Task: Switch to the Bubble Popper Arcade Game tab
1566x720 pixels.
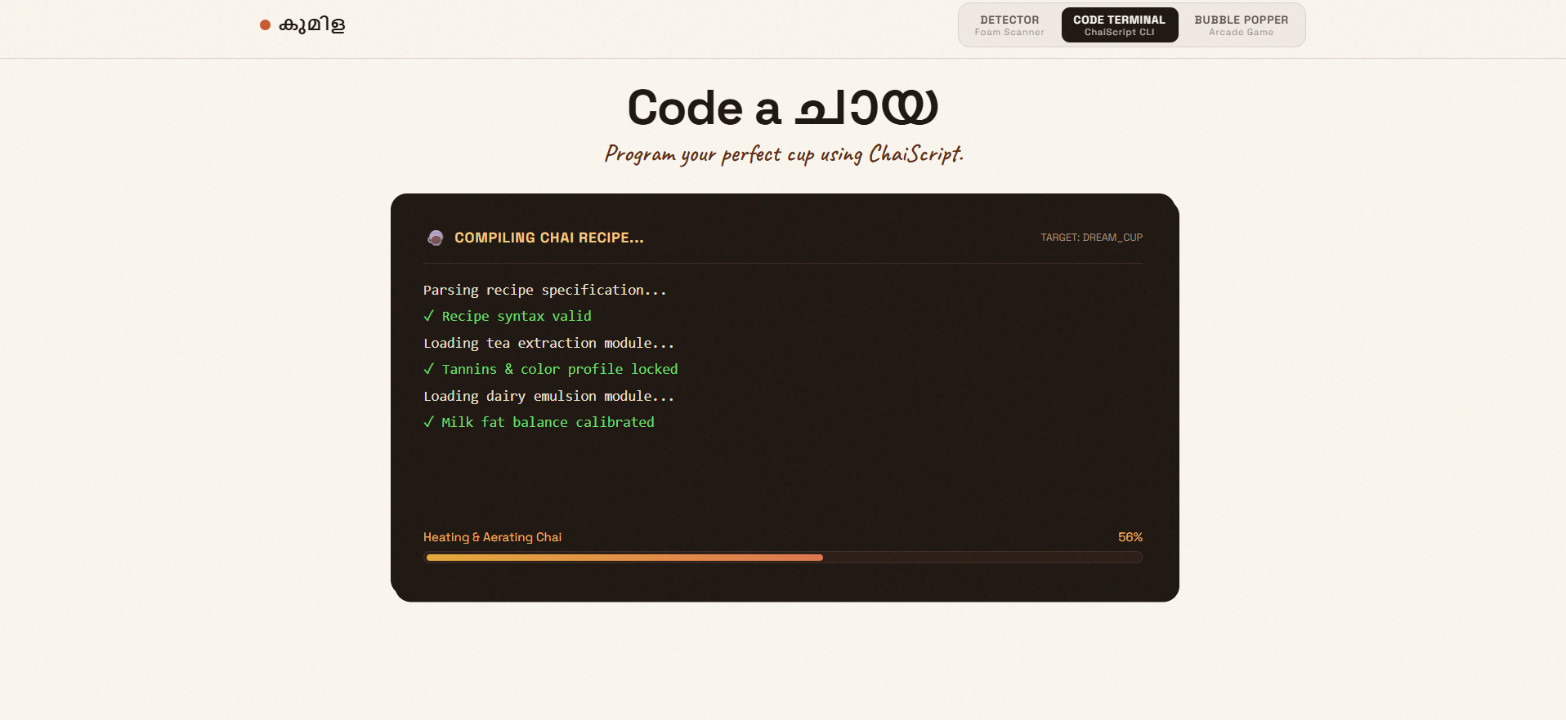Action: pos(1241,25)
